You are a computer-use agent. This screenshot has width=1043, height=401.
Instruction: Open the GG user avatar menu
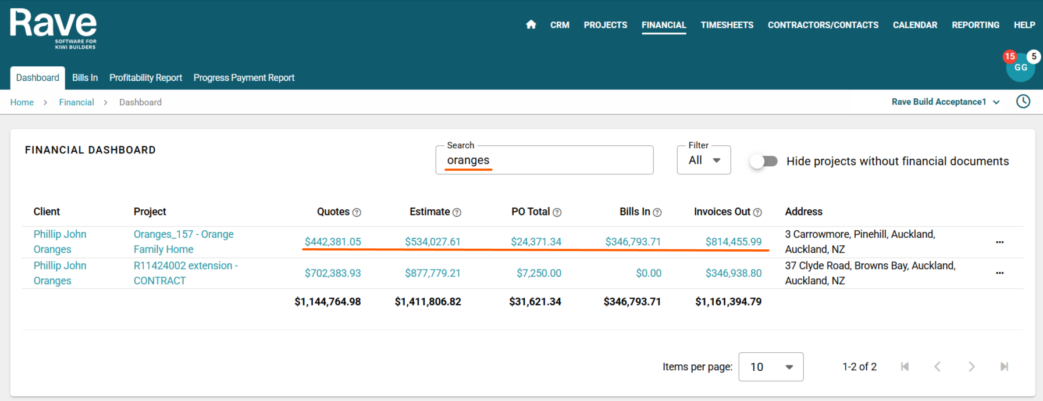tap(1020, 67)
